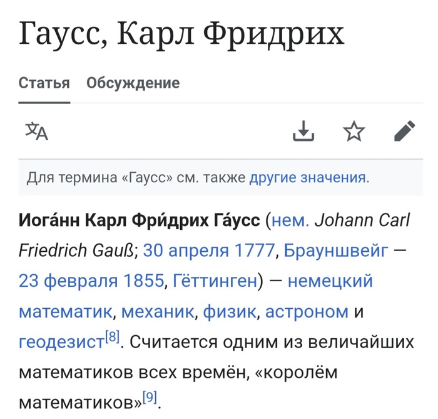
Task: Open the Обсуждение tab
Action: click(x=133, y=83)
